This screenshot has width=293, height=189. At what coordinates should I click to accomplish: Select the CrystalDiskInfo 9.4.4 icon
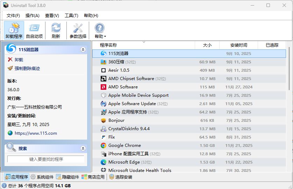point(103,129)
